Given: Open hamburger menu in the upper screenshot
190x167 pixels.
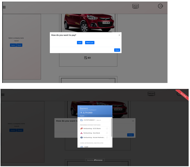Looking at the screenshot, I should point(4,7).
